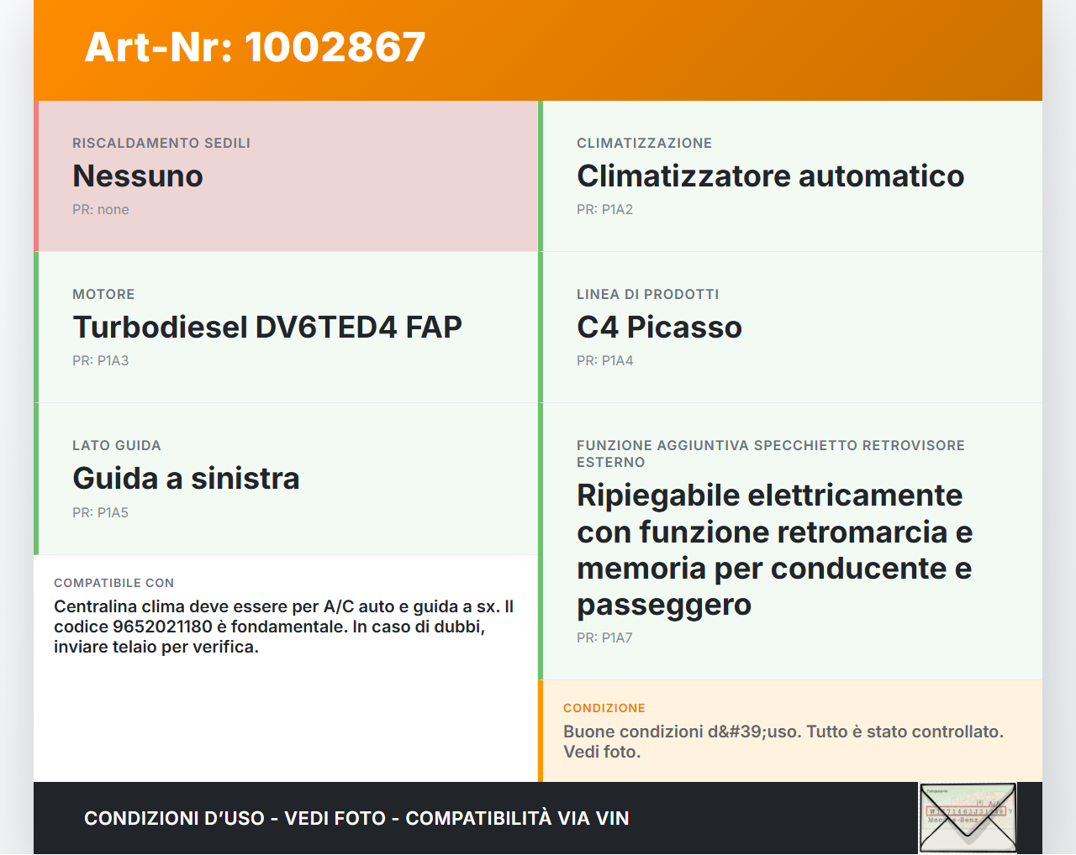Click the VIN envelope icon in footer
The image size is (1076, 855).
click(x=968, y=818)
